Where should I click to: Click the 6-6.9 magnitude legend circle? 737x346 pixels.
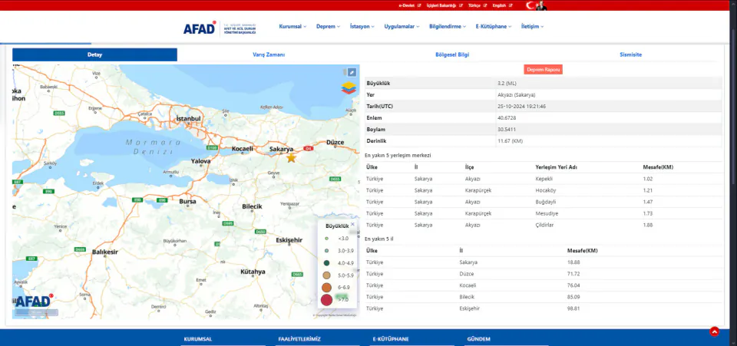click(326, 288)
